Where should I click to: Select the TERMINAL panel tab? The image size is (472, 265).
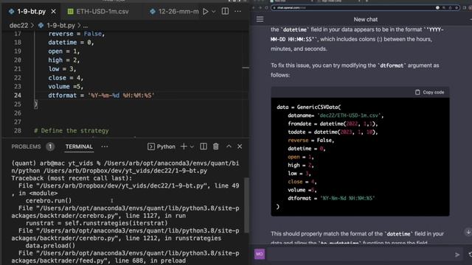pos(79,146)
